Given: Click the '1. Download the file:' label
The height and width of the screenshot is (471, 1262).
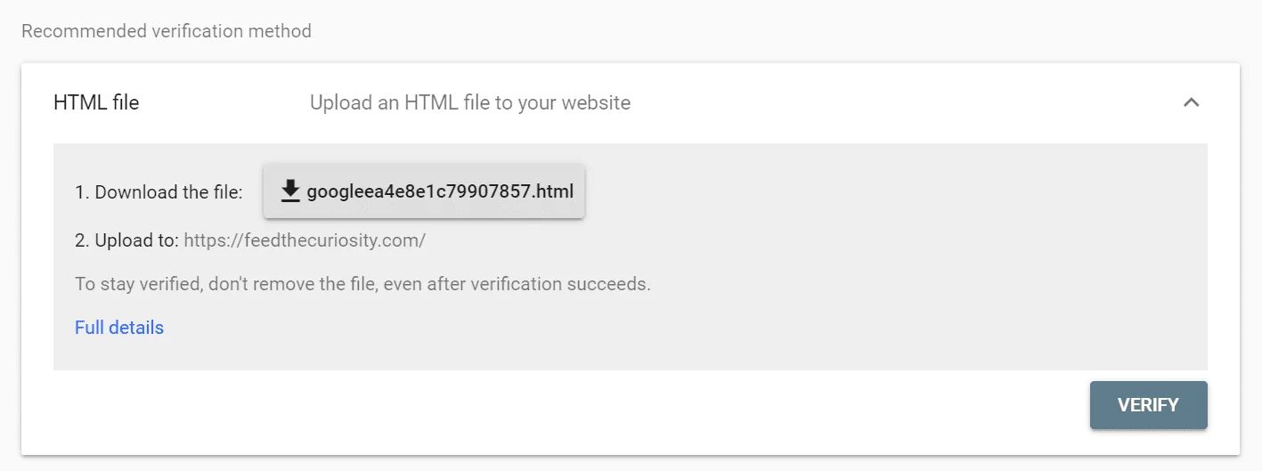Looking at the screenshot, I should (x=159, y=191).
